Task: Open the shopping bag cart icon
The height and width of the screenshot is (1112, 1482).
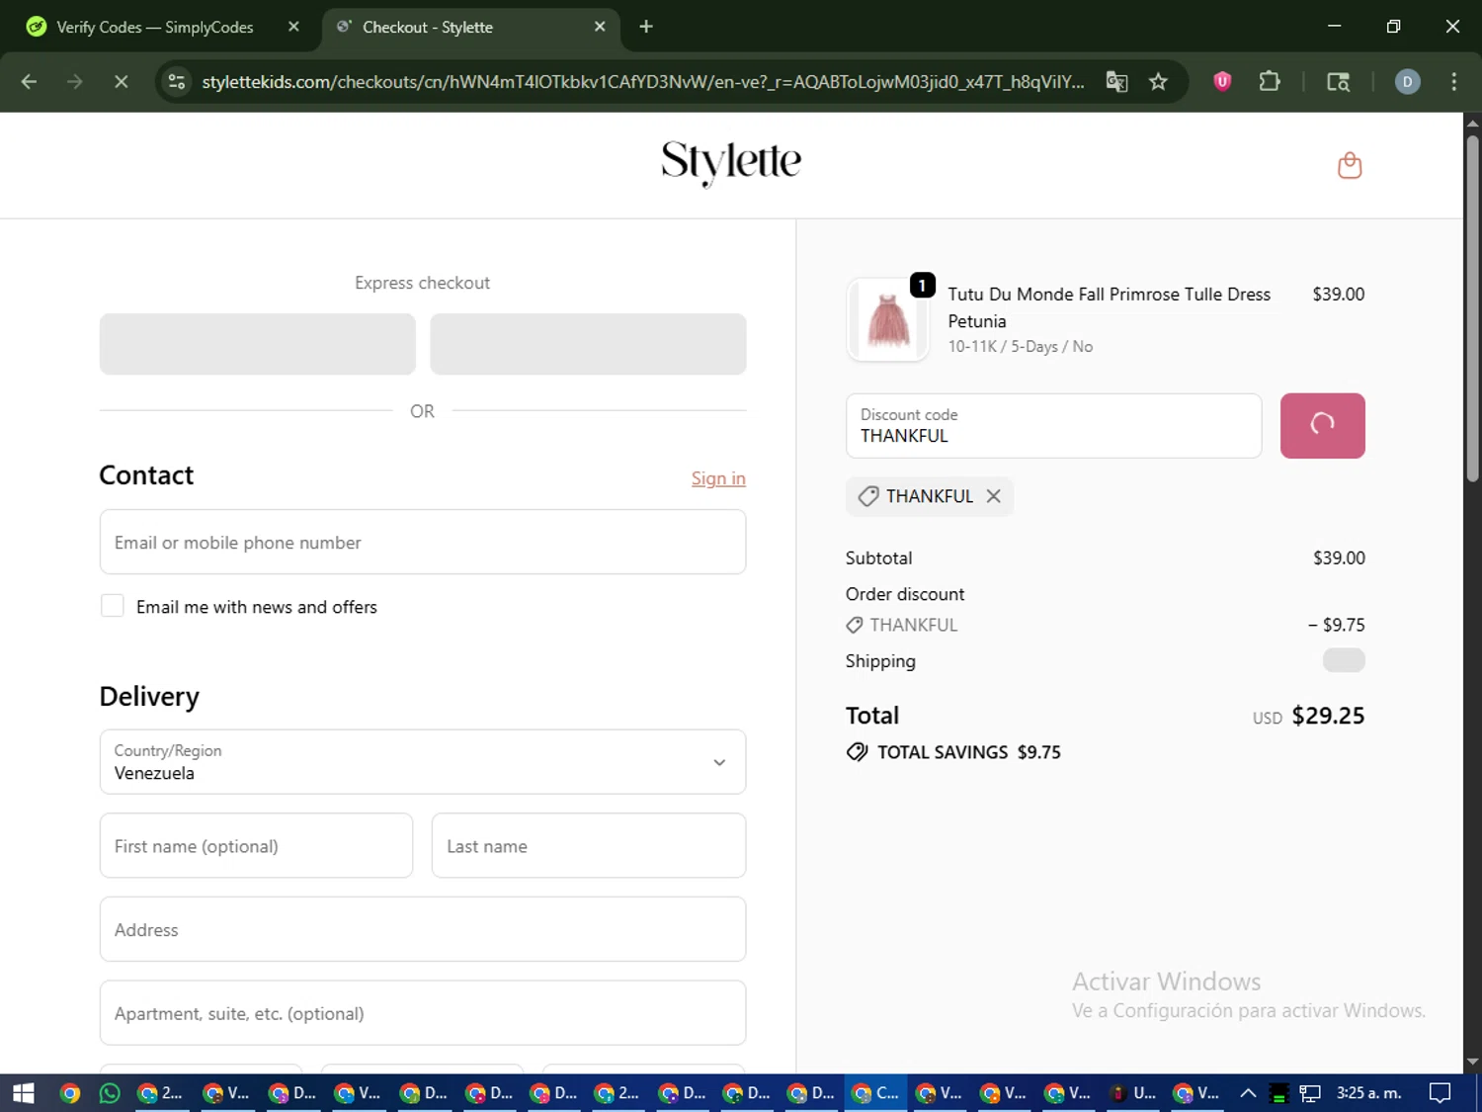Action: click(1349, 165)
